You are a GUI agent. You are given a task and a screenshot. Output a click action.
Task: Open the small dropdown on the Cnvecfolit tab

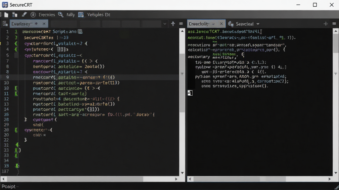[213, 24]
